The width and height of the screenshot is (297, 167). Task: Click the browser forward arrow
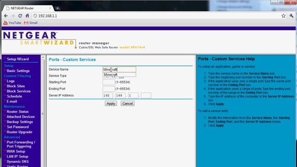point(13,16)
